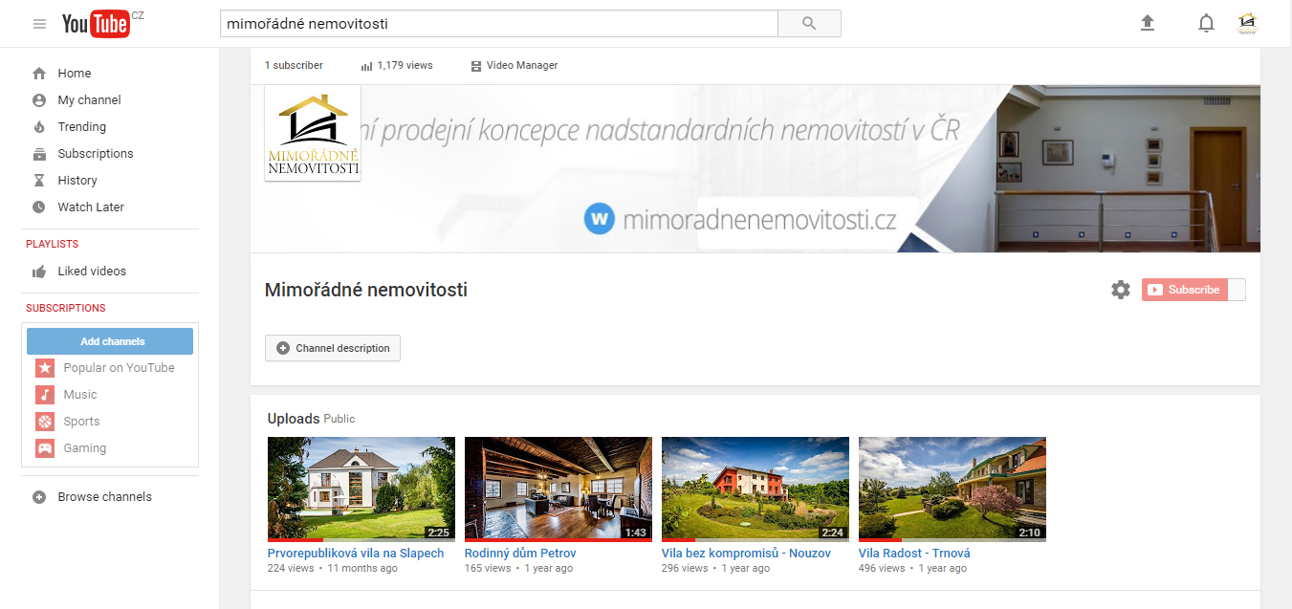Click the title Vila Radost - Trnová
The image size is (1292, 609).
point(914,554)
